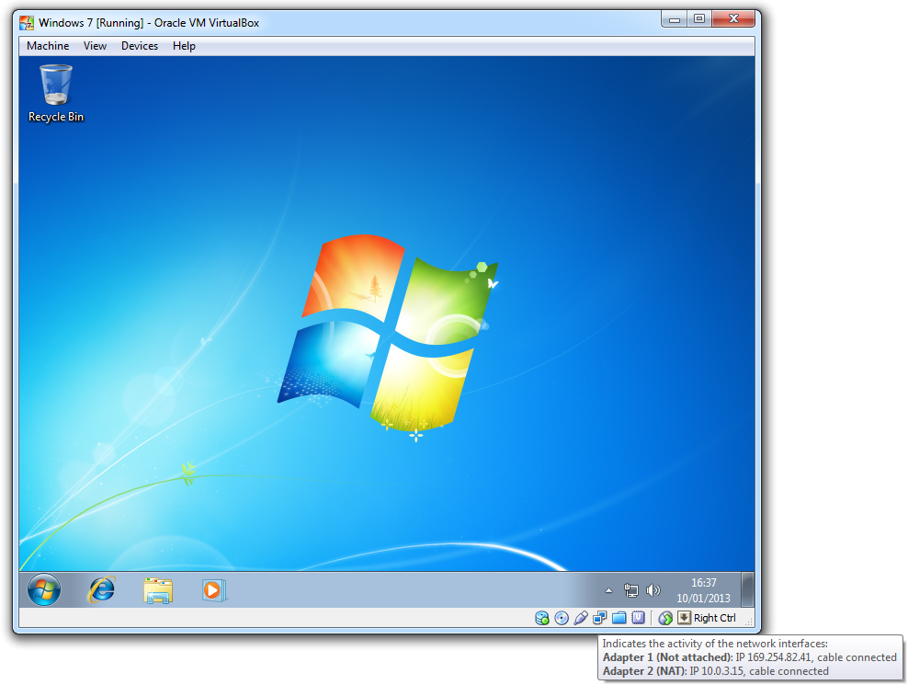The height and width of the screenshot is (685, 908).
Task: Click the Windows Start button
Action: point(44,590)
